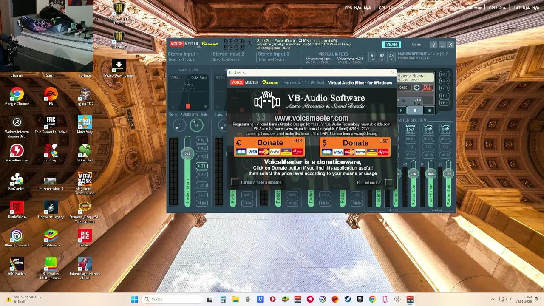The image size is (544, 306).
Task: Open Megabonk shortcut on desktop
Action: [x=85, y=184]
